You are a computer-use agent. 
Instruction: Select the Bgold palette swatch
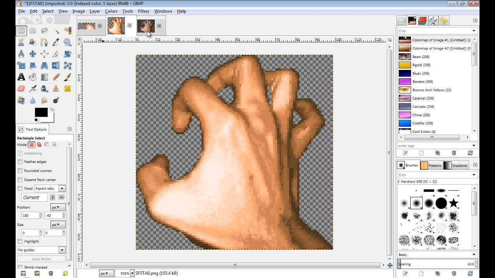[405, 65]
